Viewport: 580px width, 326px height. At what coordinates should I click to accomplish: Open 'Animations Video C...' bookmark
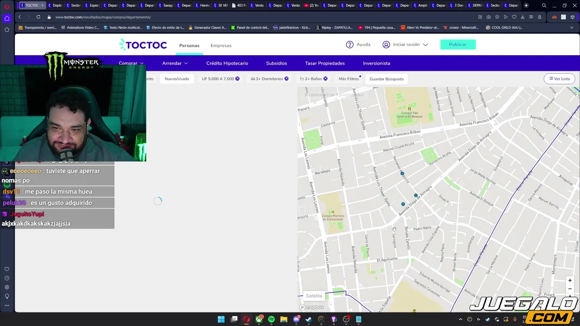click(x=80, y=28)
